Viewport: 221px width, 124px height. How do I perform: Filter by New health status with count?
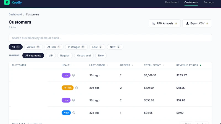(x=115, y=47)
